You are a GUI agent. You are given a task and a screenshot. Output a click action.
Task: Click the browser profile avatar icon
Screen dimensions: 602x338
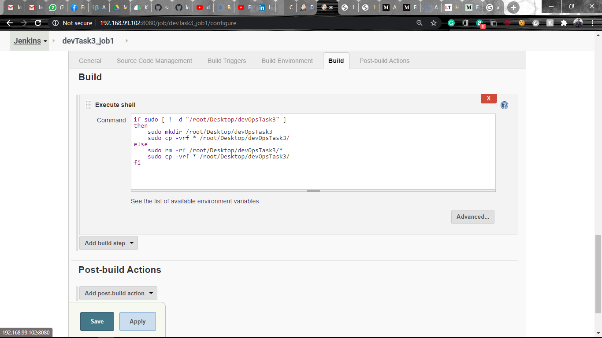578,23
